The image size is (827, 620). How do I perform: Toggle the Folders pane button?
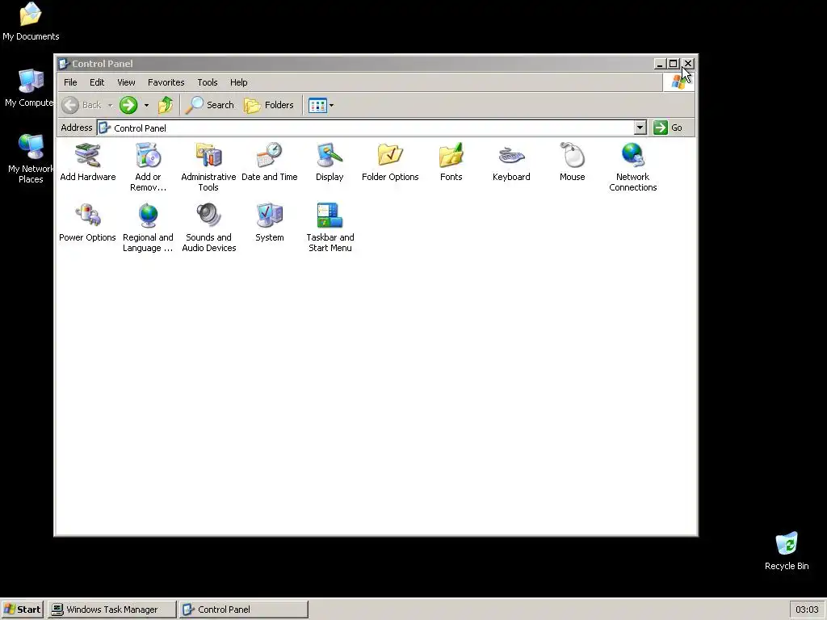tap(268, 105)
